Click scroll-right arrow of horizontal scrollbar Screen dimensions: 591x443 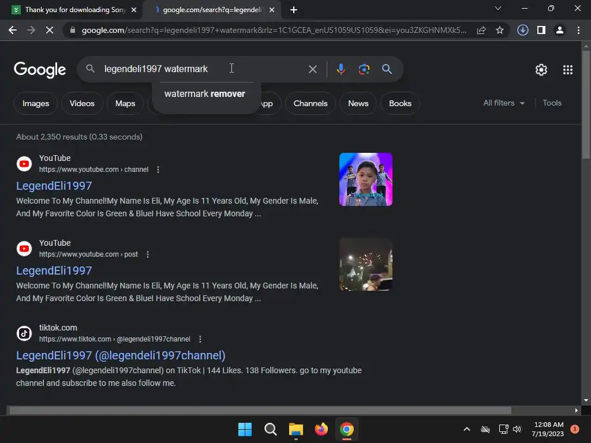(x=577, y=410)
